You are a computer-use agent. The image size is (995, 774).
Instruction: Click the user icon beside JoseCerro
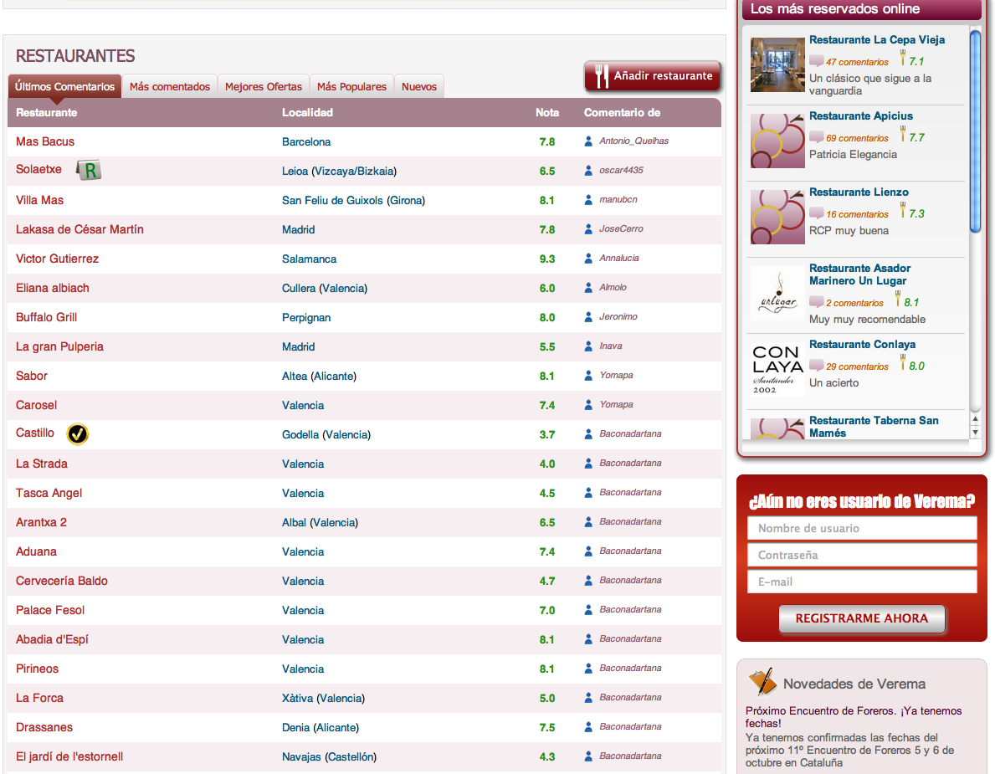588,228
